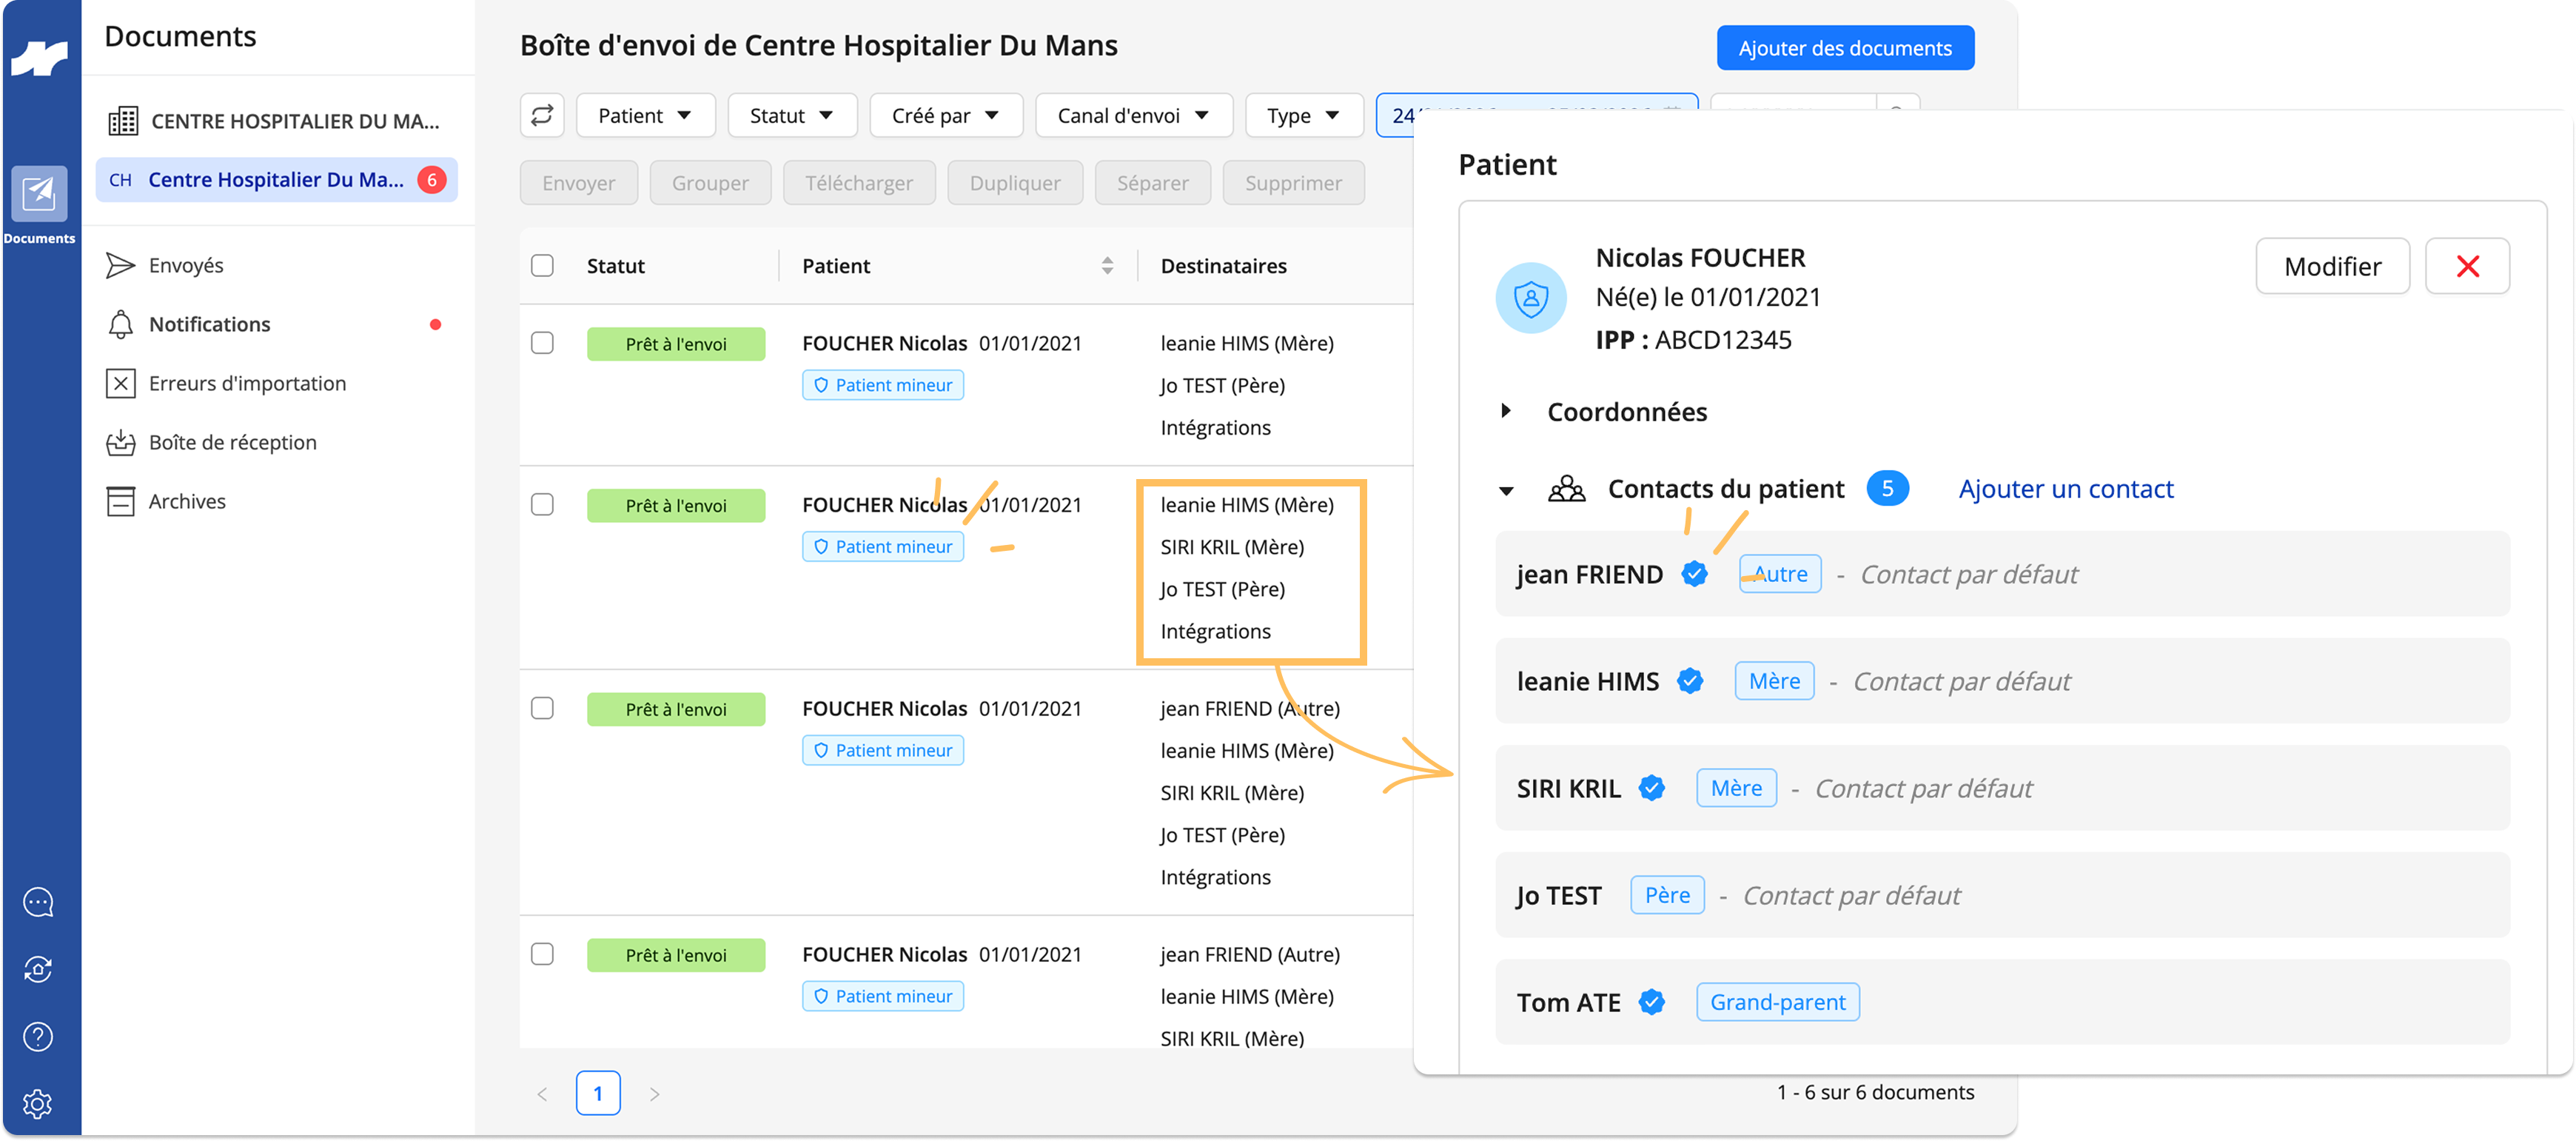Click the Erreurs d'importation cross-box icon

pyautogui.click(x=121, y=383)
